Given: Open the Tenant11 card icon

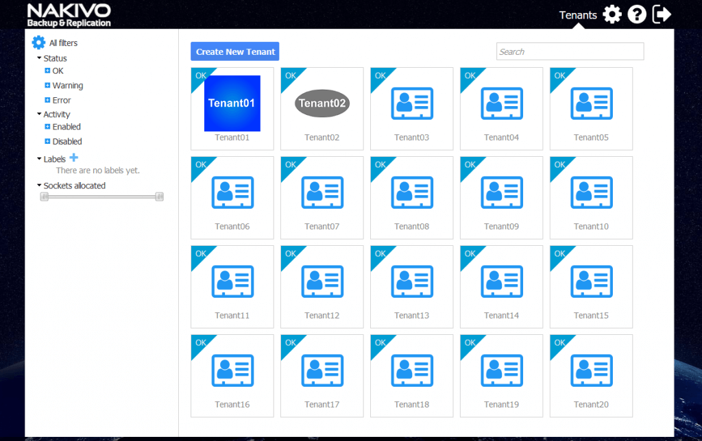Looking at the screenshot, I should click(x=232, y=281).
